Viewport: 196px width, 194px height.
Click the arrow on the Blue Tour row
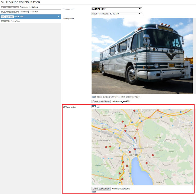[59, 17]
